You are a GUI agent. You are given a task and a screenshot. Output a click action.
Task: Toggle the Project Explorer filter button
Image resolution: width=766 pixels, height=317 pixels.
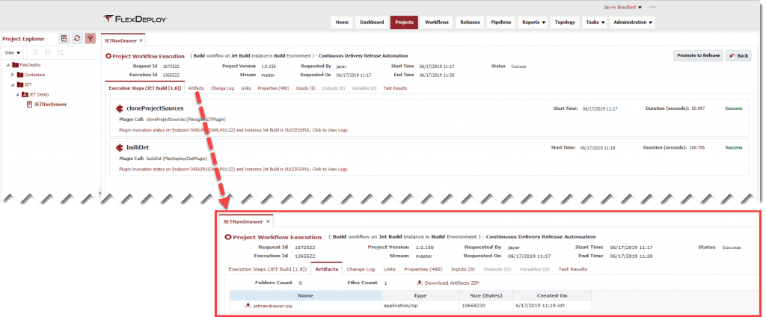[x=90, y=39]
